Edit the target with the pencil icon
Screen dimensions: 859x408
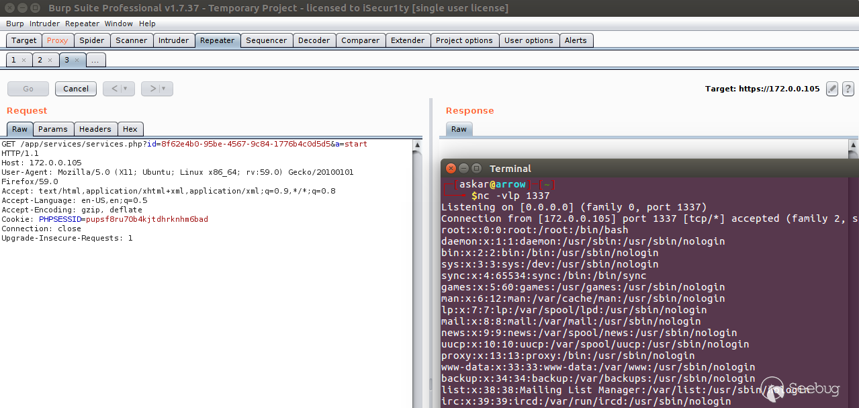[x=832, y=89]
